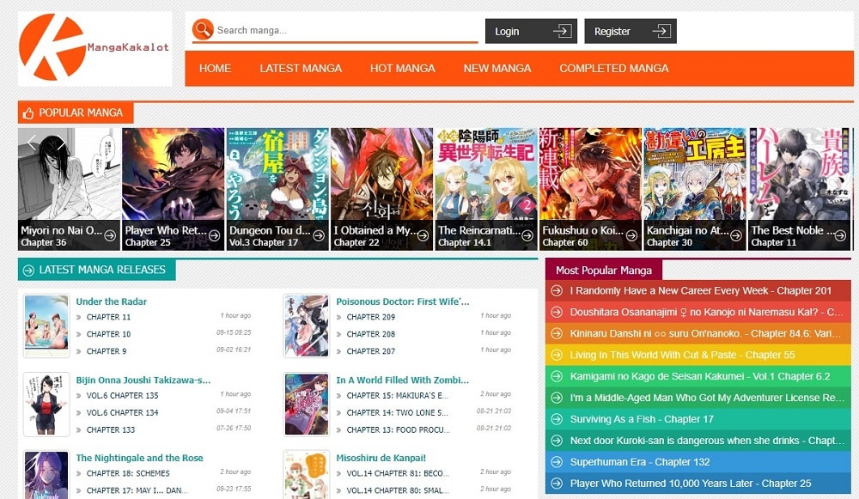
Task: Open CHAPTER 14: TWO LONE S... link
Action: click(397, 412)
